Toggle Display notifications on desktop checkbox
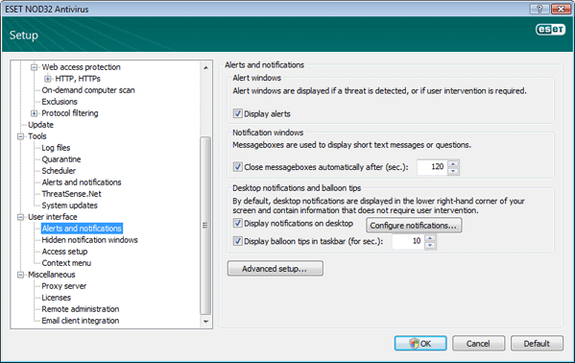575x363 pixels. coord(238,223)
